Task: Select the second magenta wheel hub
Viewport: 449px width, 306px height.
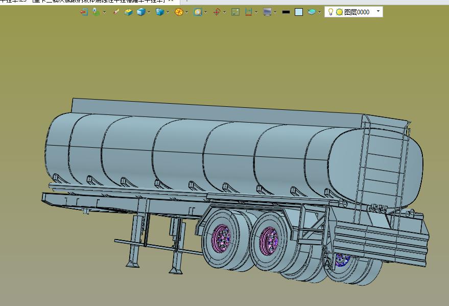Action: point(269,241)
